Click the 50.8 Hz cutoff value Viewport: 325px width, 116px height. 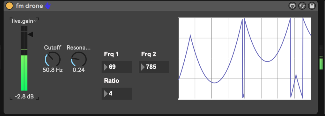(53, 70)
